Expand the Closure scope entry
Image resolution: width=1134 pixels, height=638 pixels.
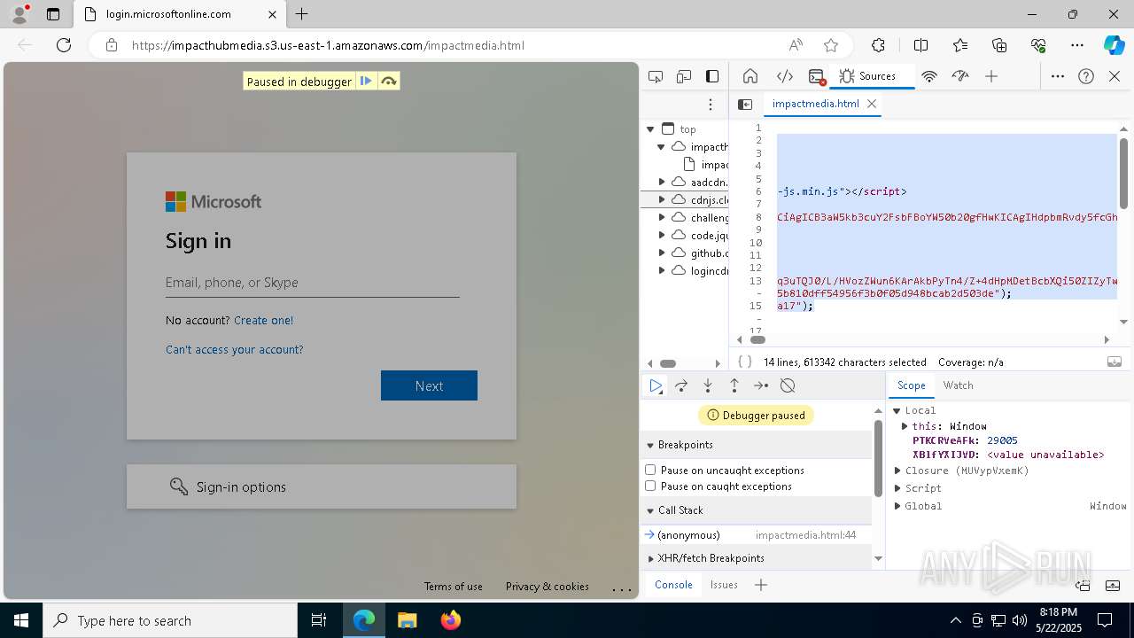pos(897,471)
